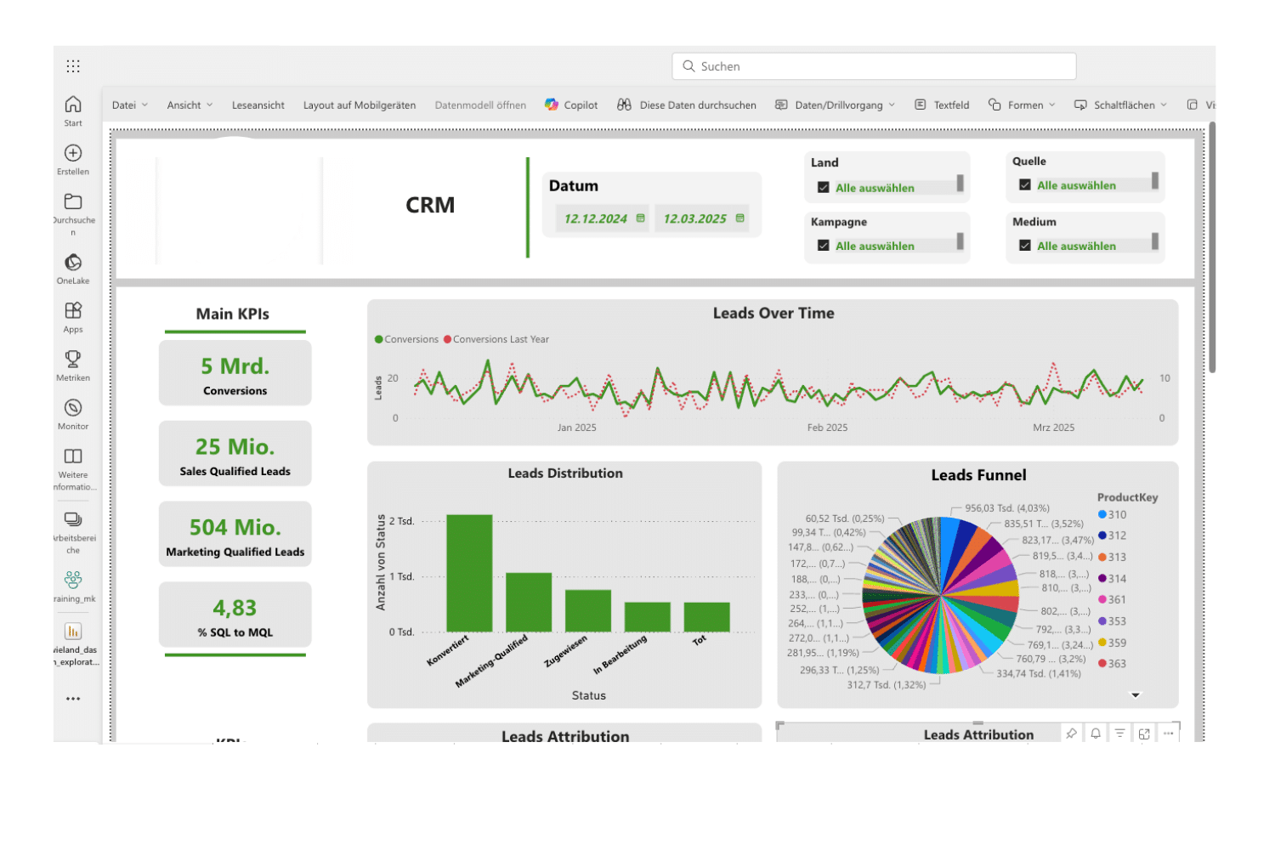Pin the Leads Attribution visual
Image resolution: width=1275 pixels, height=850 pixels.
pos(1071,734)
